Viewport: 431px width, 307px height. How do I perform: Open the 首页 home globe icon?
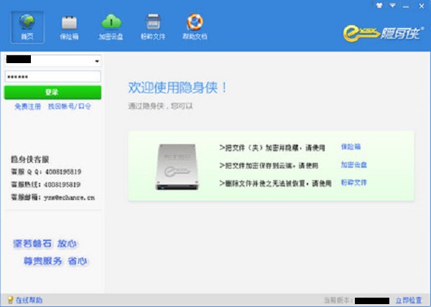27,27
